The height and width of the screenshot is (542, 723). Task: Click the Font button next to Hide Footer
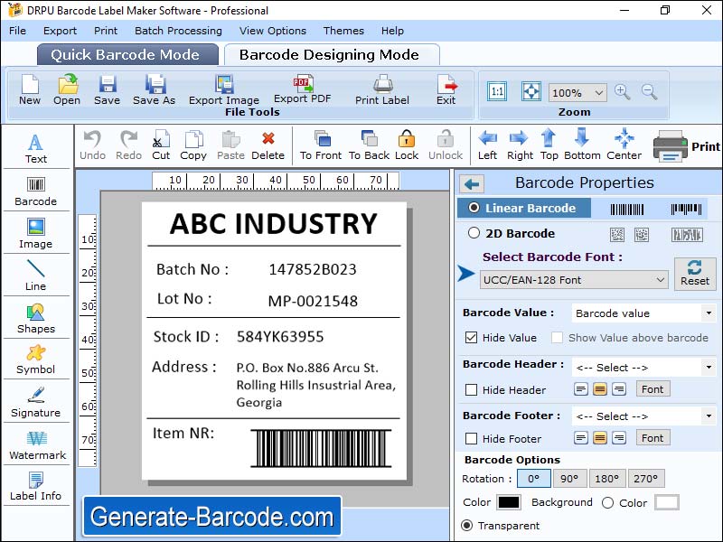[x=653, y=437]
